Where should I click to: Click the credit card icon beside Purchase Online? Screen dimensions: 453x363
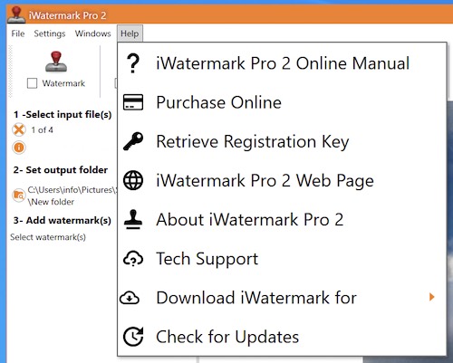(133, 102)
